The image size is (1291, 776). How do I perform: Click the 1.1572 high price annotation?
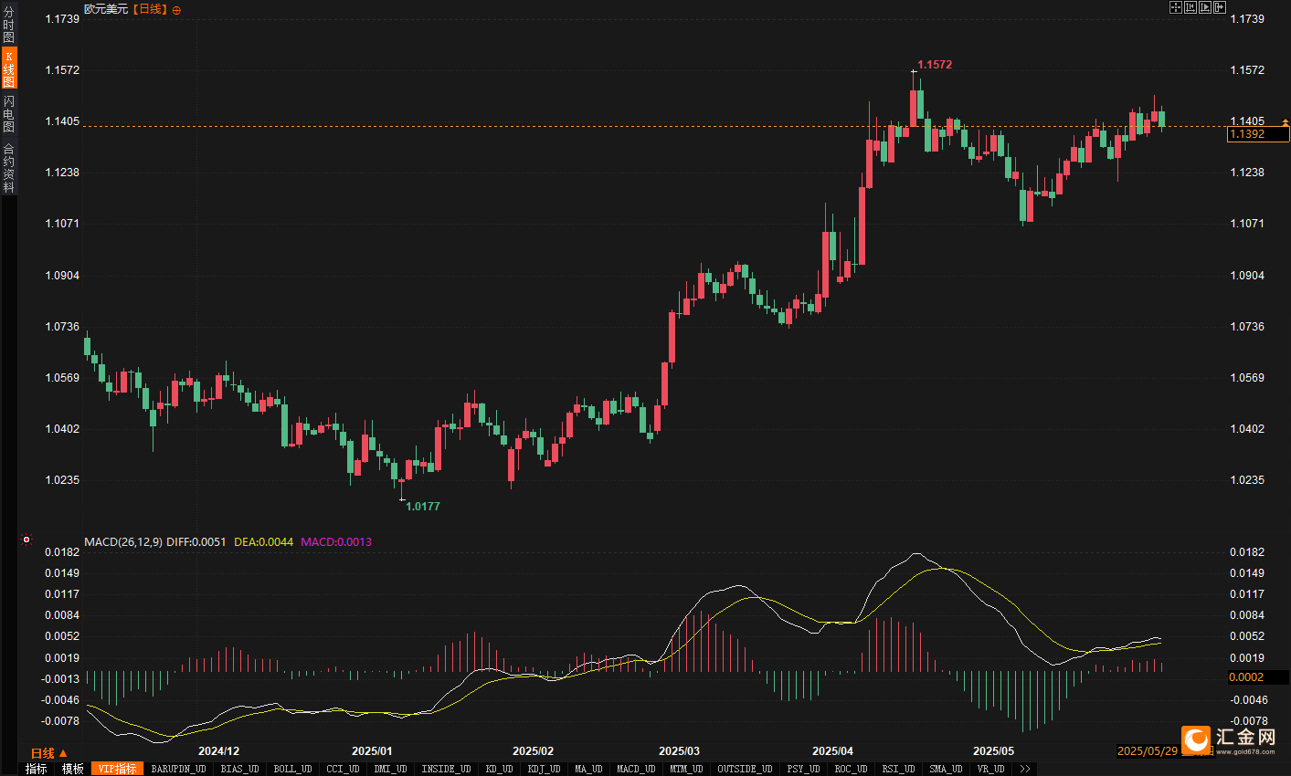click(x=935, y=65)
